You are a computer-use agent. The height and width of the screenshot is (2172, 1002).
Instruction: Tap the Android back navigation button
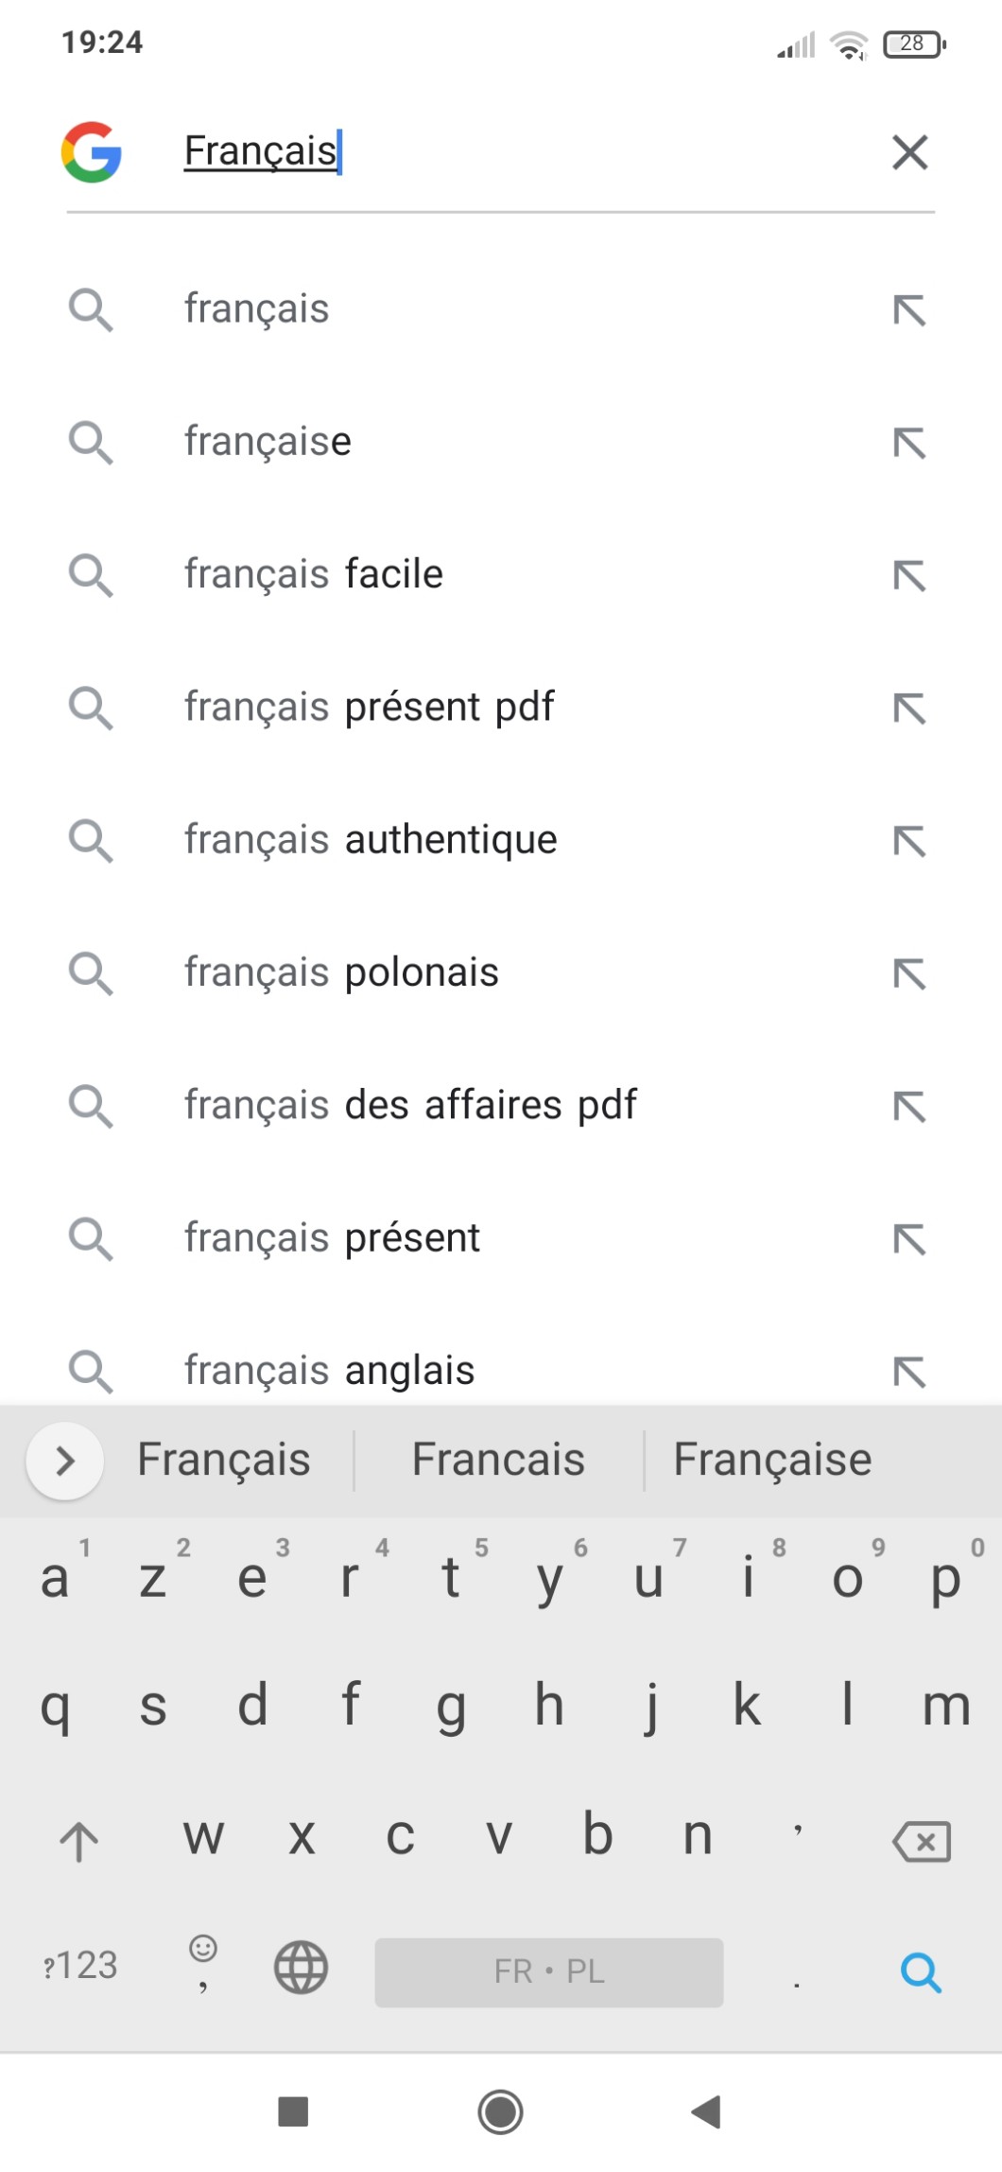click(x=706, y=2111)
